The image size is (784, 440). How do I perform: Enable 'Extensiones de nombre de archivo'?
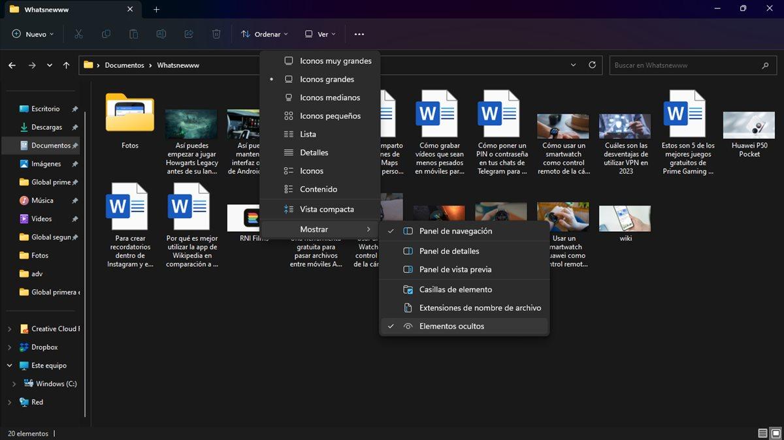pos(479,307)
